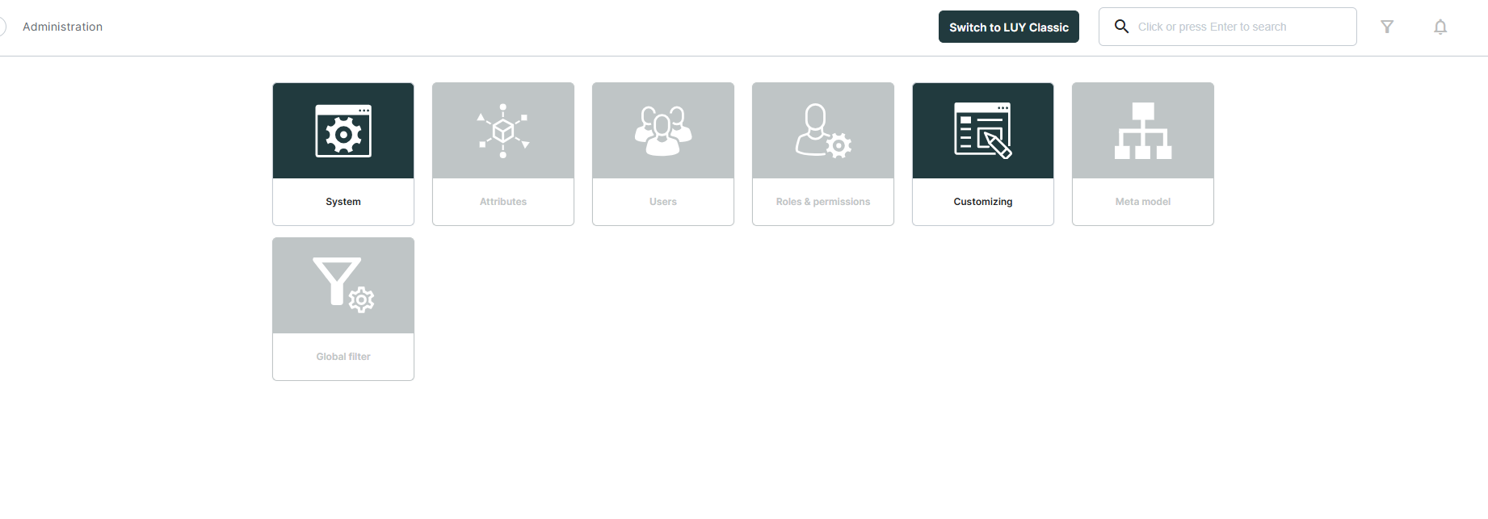Click the Attributes cube network icon

[503, 131]
